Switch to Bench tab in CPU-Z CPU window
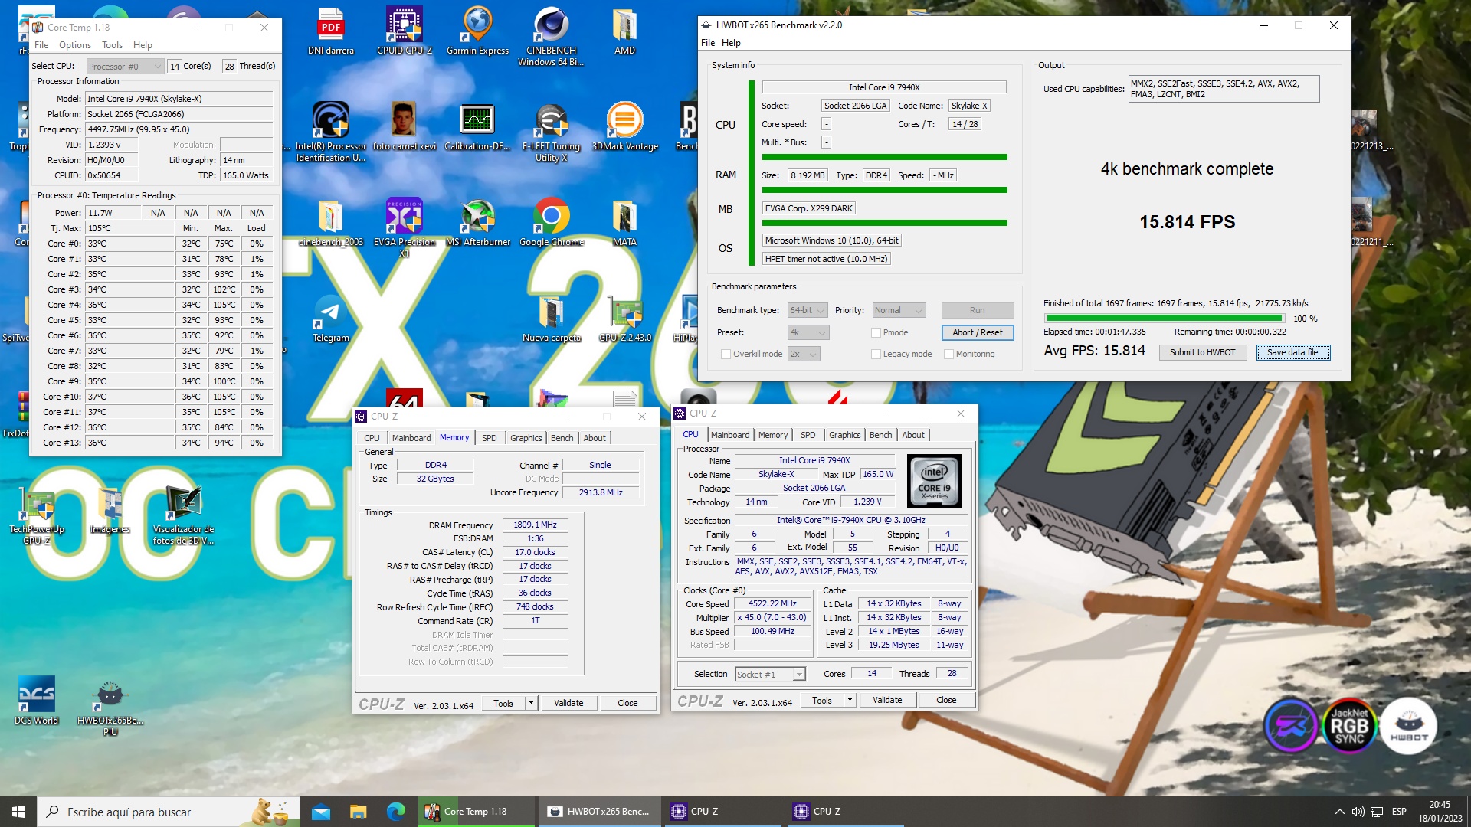The height and width of the screenshot is (827, 1471). [x=880, y=435]
